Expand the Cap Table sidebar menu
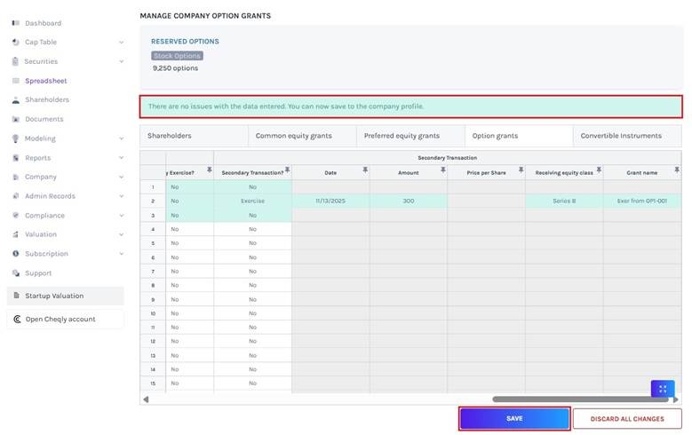Viewport: 692px width, 435px height. point(121,42)
